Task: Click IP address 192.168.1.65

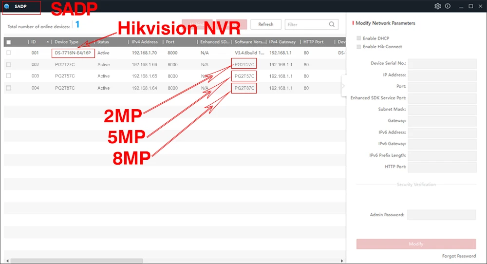Action: point(144,76)
